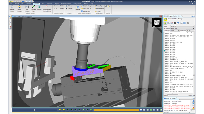Expand the Tool Display Solid dropdown
The image size is (204, 114).
click(175, 31)
